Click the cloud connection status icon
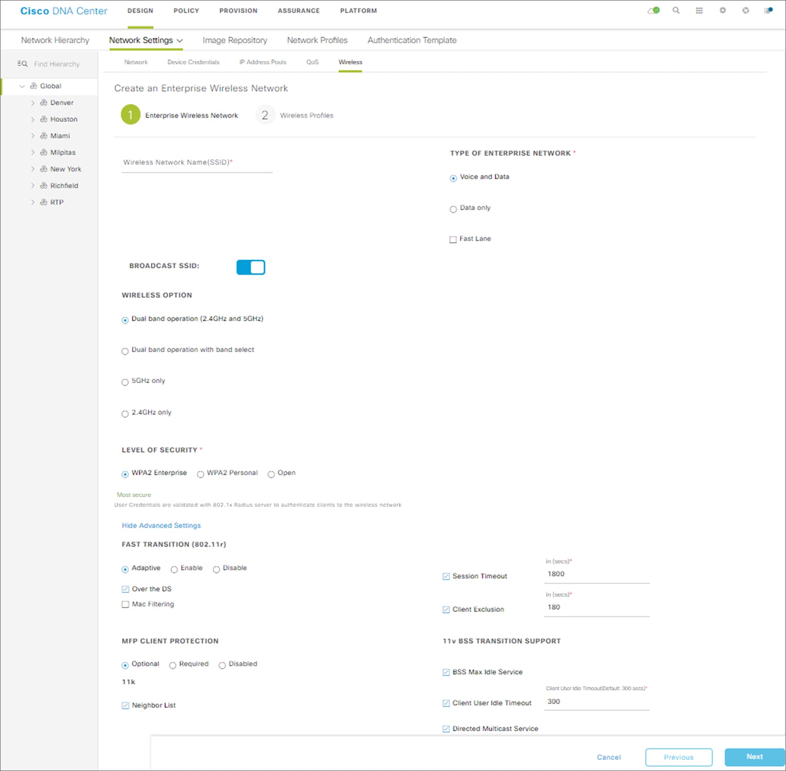The image size is (786, 771). point(653,11)
